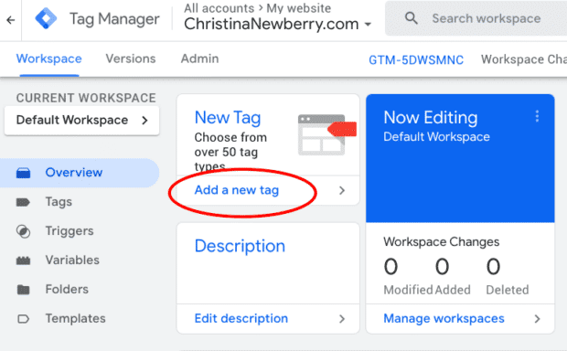
Task: Open container ID GTM-5DWSMNC
Action: coord(416,59)
